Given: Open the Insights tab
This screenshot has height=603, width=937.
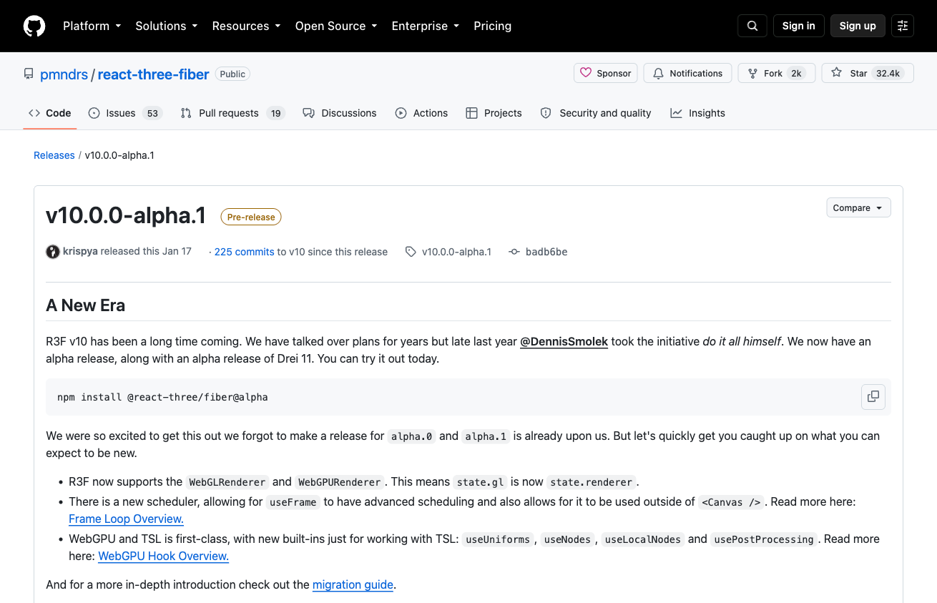Looking at the screenshot, I should [697, 113].
